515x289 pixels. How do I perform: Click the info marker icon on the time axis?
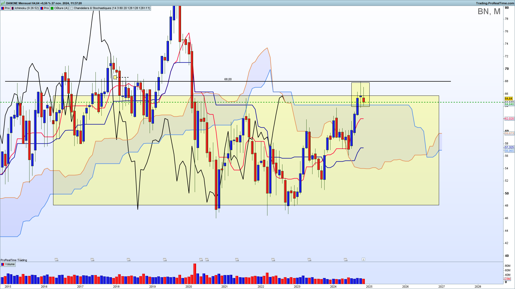[x=363, y=259]
